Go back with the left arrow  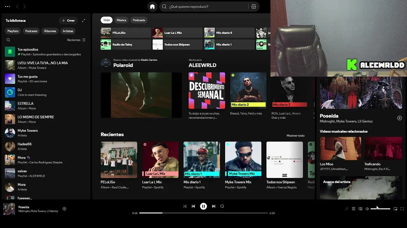coord(17,6)
